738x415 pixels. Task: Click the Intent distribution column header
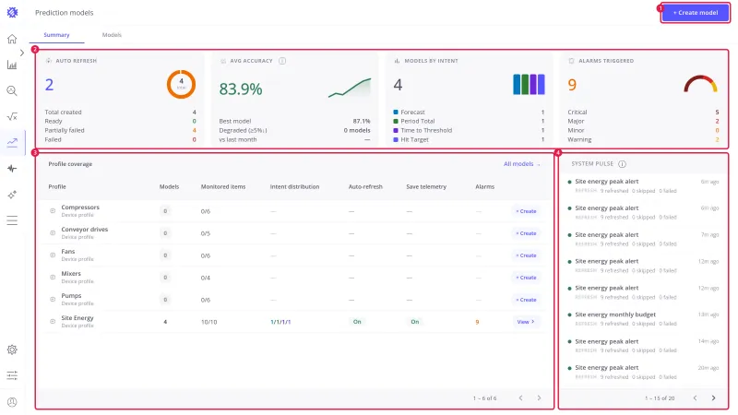294,187
